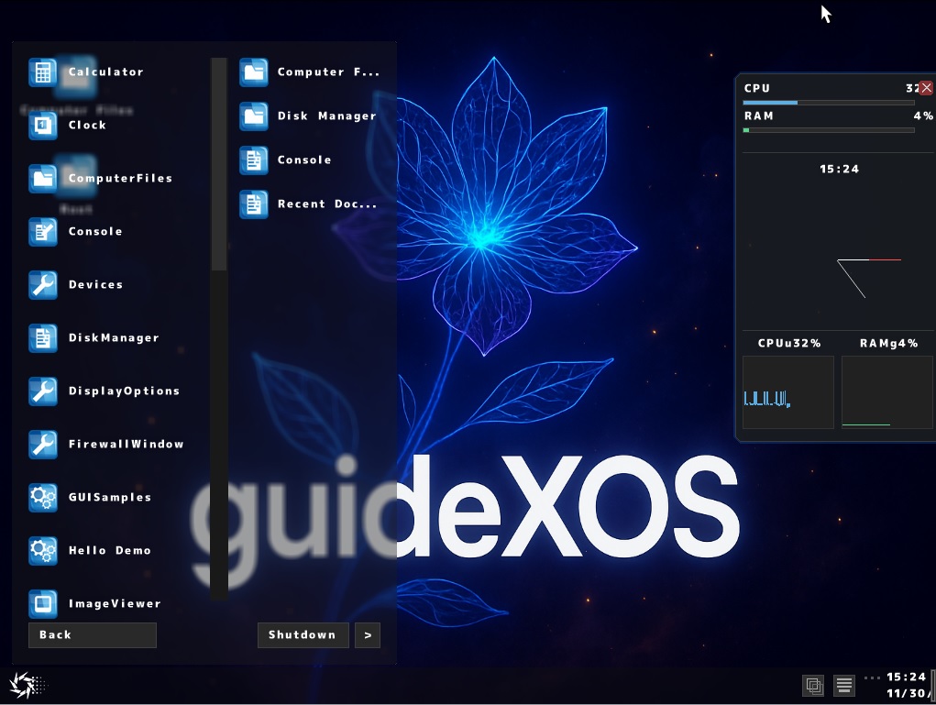Open the Calculator app
Viewport: 936px width, 705px height.
pos(106,72)
